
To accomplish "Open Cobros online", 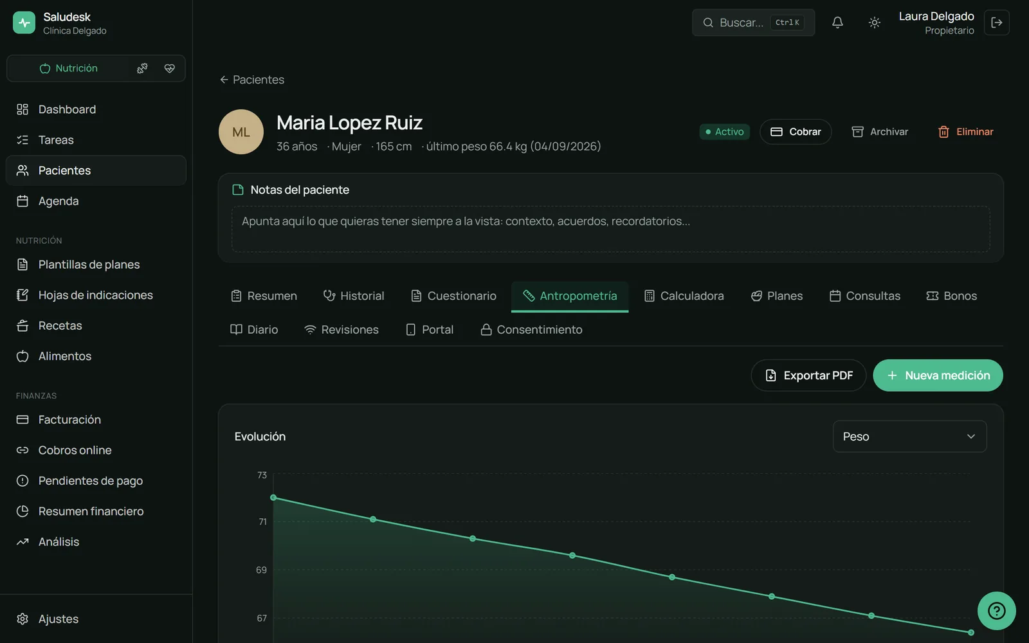I will point(96,450).
